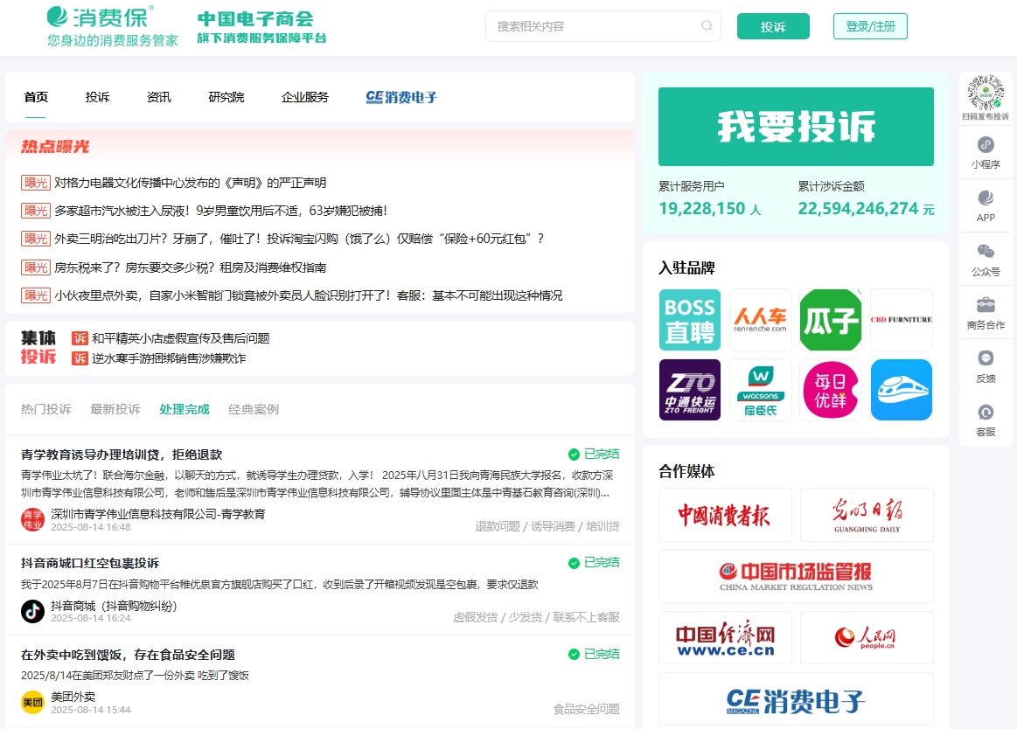1017x729 pixels.
Task: Click the magnifier icon in the search box
Action: pos(707,26)
